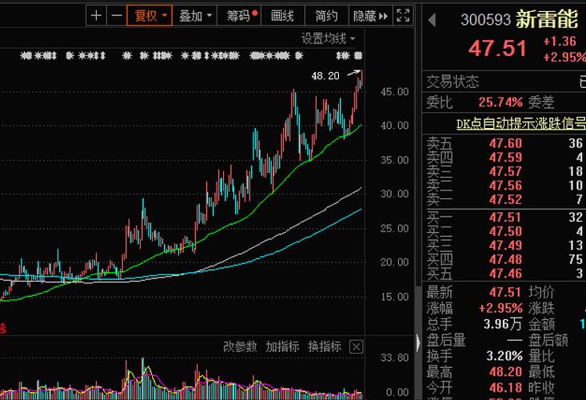
Task: Close the volume indicator panel
Action: 357,347
